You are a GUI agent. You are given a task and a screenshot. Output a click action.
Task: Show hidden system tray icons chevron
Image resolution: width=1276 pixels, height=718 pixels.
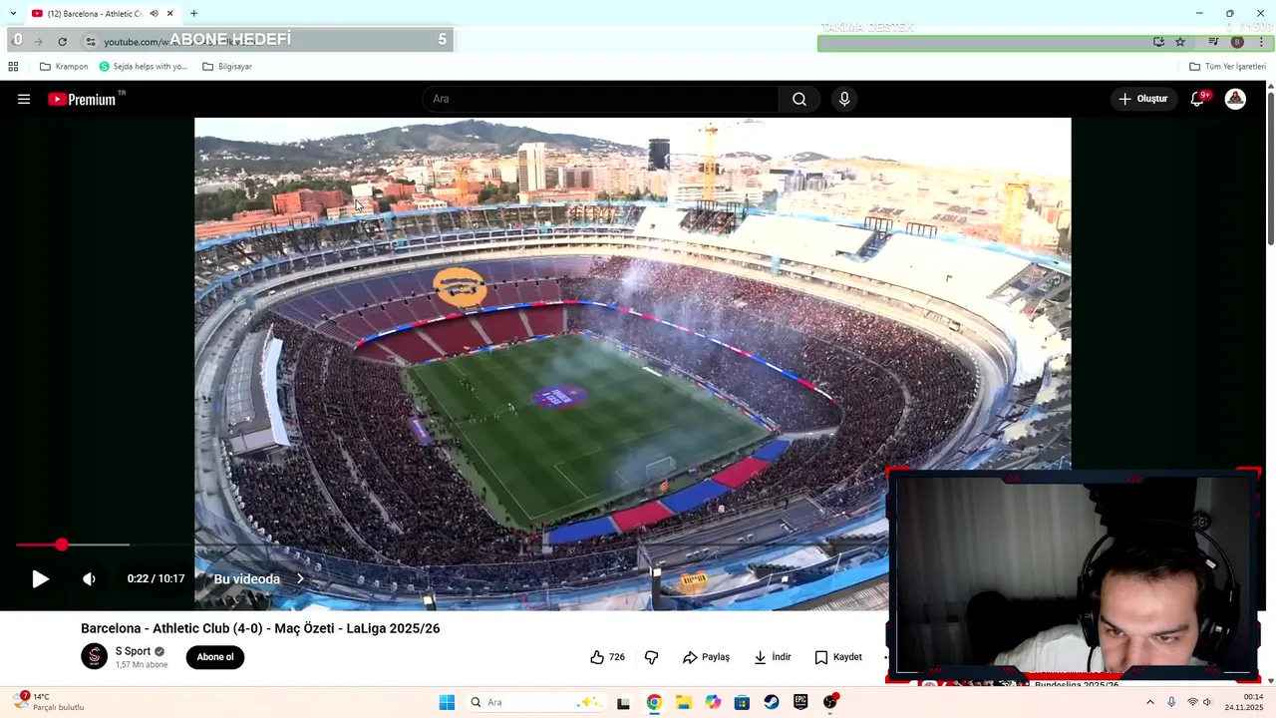1149,702
